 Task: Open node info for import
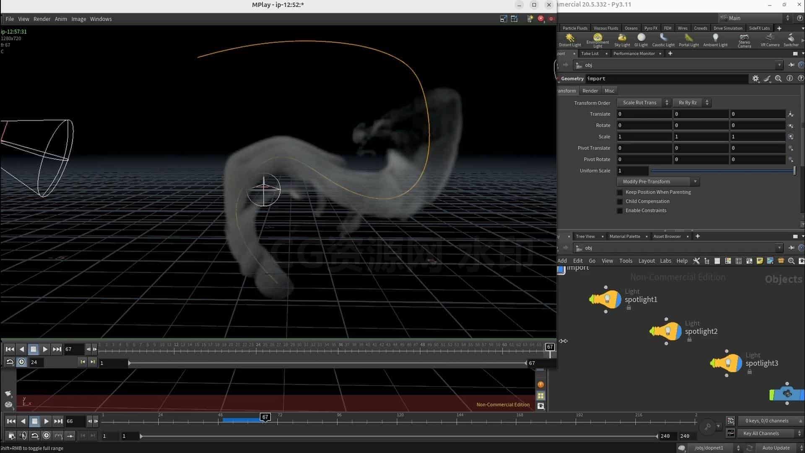(789, 78)
